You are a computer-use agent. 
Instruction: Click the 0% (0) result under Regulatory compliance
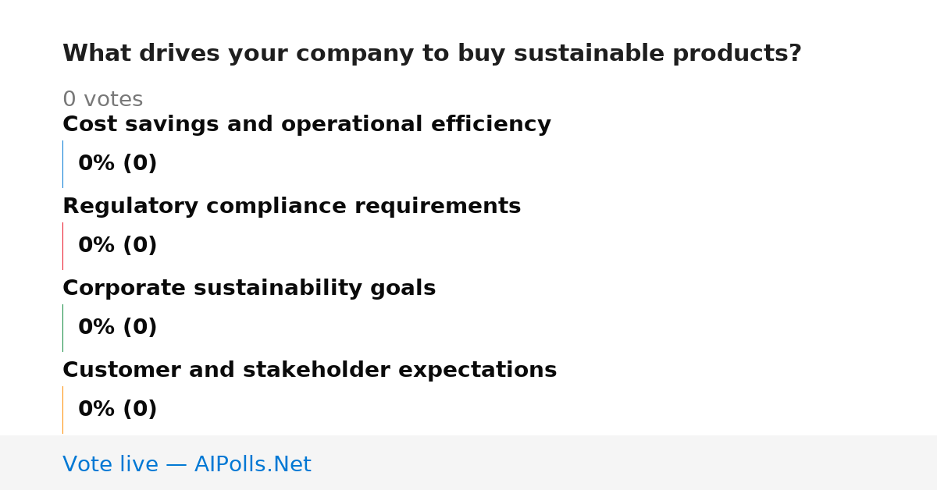point(117,246)
